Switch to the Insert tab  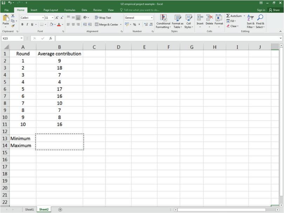34,10
